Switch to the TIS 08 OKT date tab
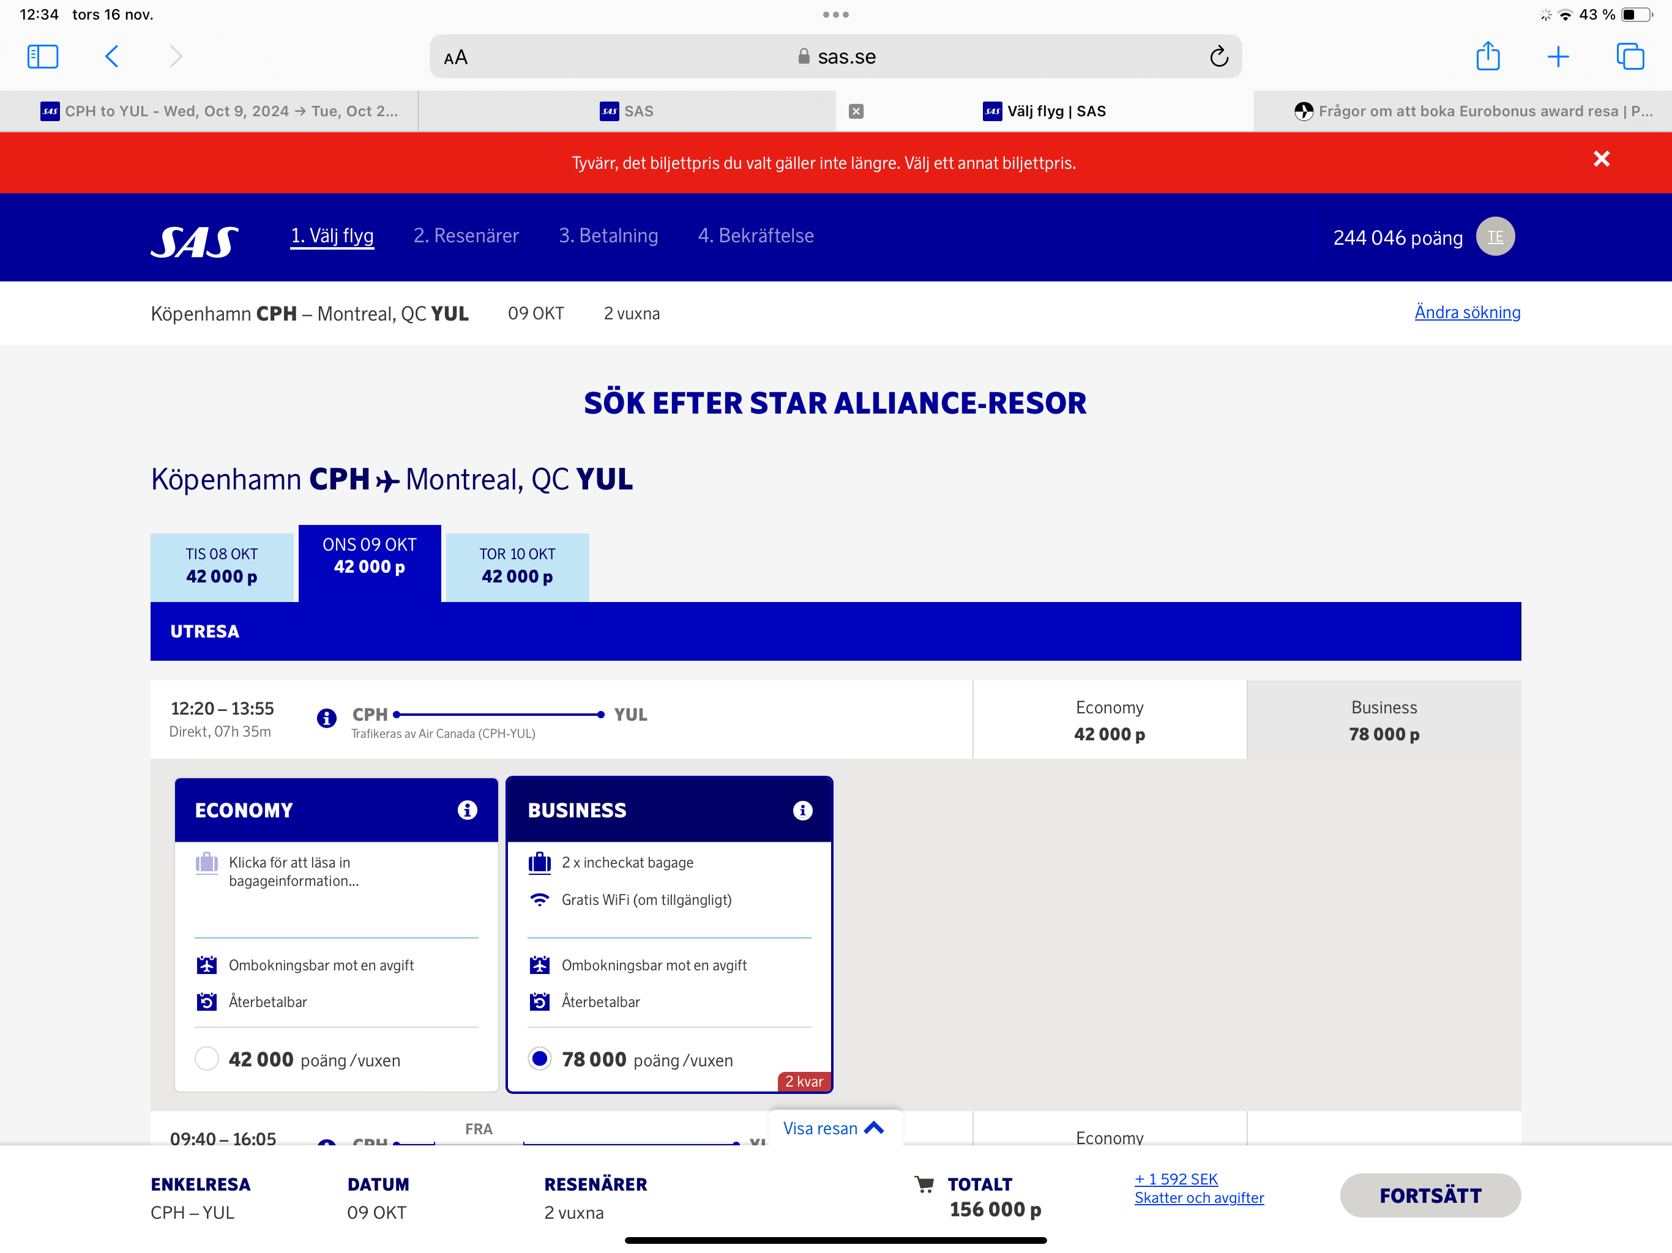Screen dimensions: 1672x1253 coord(222,566)
